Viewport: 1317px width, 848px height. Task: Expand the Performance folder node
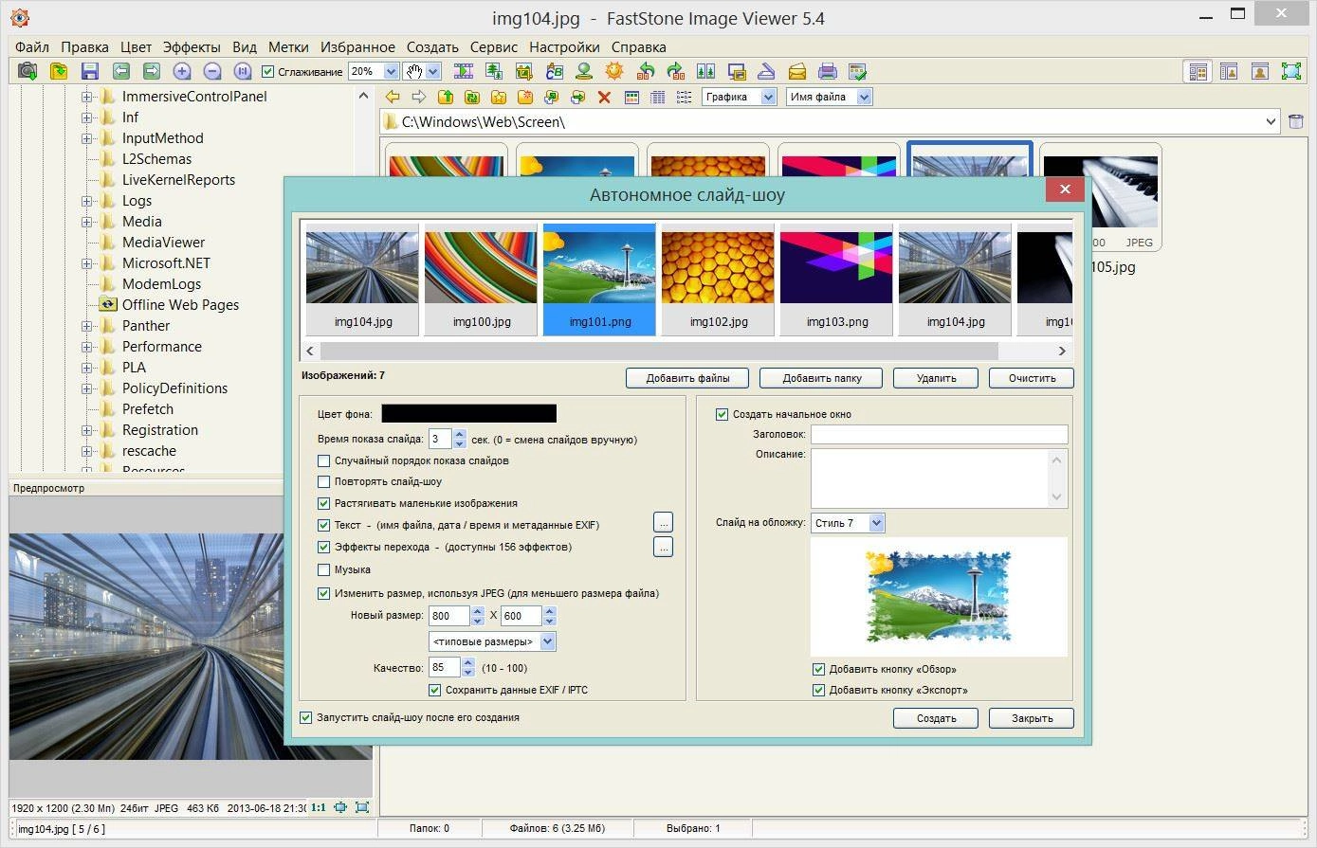coord(86,347)
